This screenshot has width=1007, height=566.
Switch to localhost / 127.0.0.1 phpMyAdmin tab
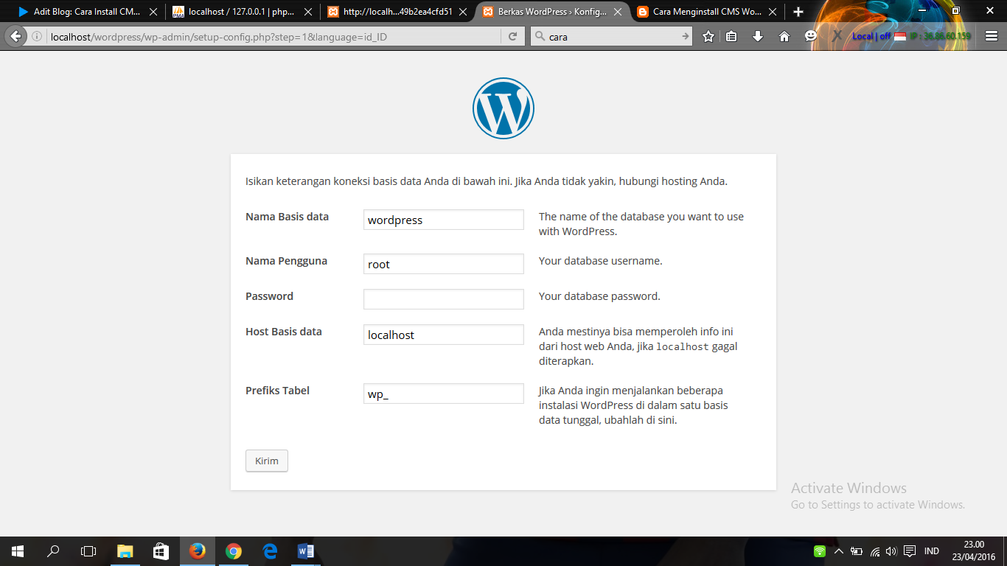pos(242,12)
